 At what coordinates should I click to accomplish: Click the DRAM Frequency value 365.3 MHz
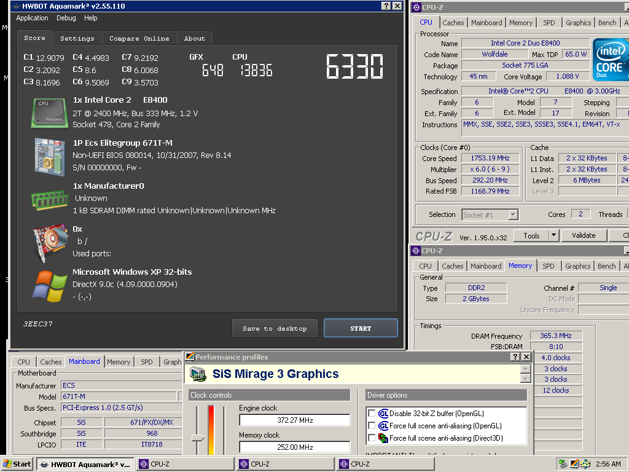tap(555, 336)
